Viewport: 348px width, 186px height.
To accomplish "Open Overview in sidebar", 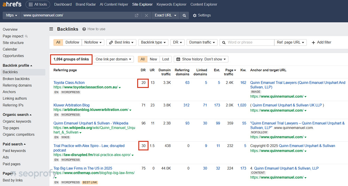I will (10, 30).
